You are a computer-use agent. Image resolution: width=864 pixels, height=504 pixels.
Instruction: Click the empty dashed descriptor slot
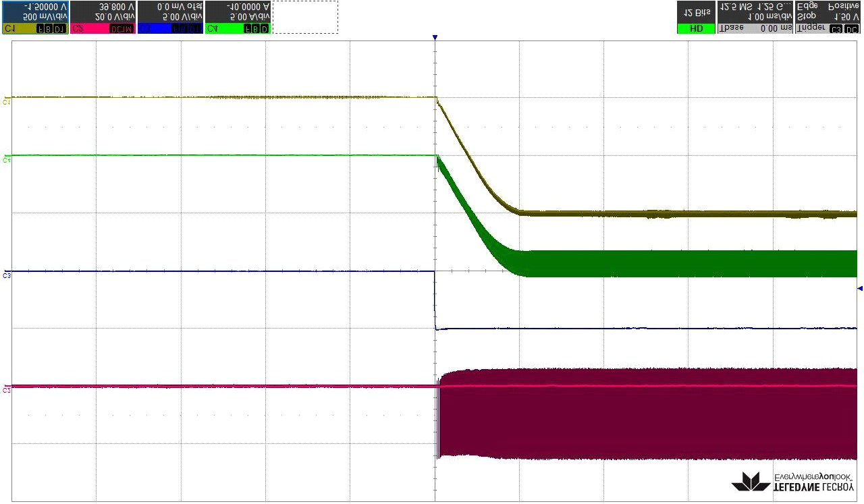click(x=305, y=17)
